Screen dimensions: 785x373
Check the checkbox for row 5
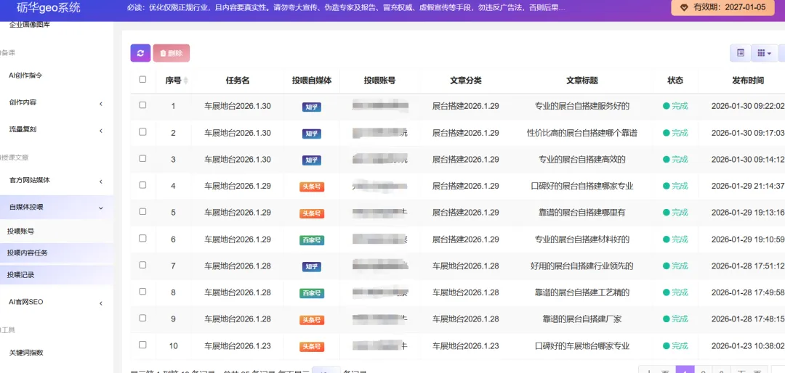click(x=142, y=211)
